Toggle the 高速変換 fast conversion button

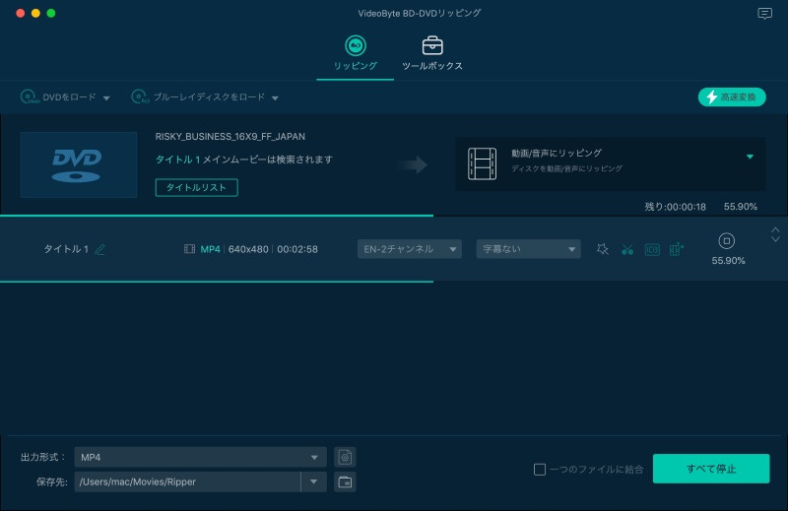(732, 96)
